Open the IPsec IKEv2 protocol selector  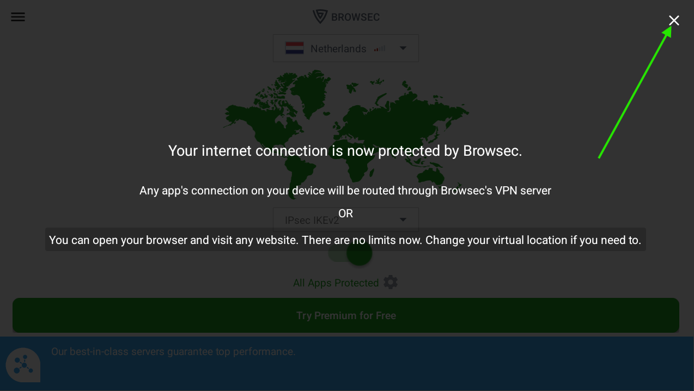346,220
